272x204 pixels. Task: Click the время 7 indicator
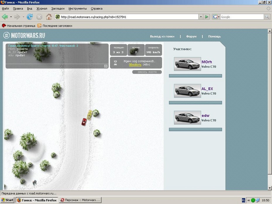pos(136,50)
